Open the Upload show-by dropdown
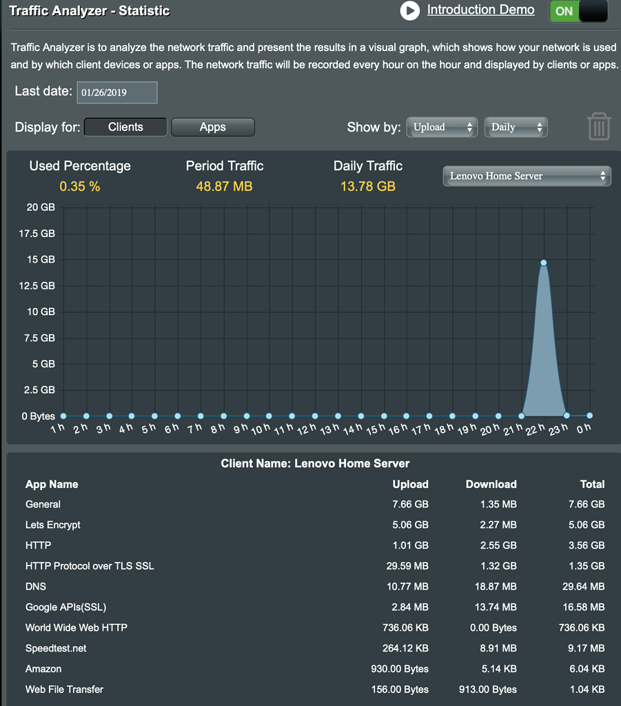This screenshot has height=706, width=621. point(442,128)
